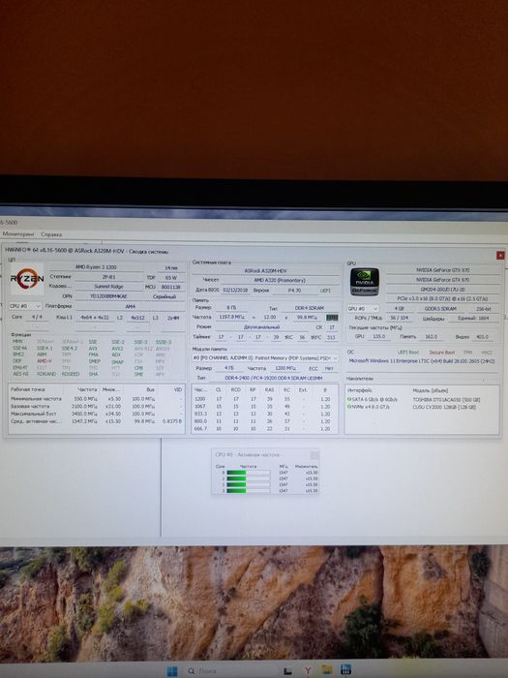The image size is (508, 678).
Task: Select the TOSHIBA DT01ACA050 drive row
Action: click(422, 400)
